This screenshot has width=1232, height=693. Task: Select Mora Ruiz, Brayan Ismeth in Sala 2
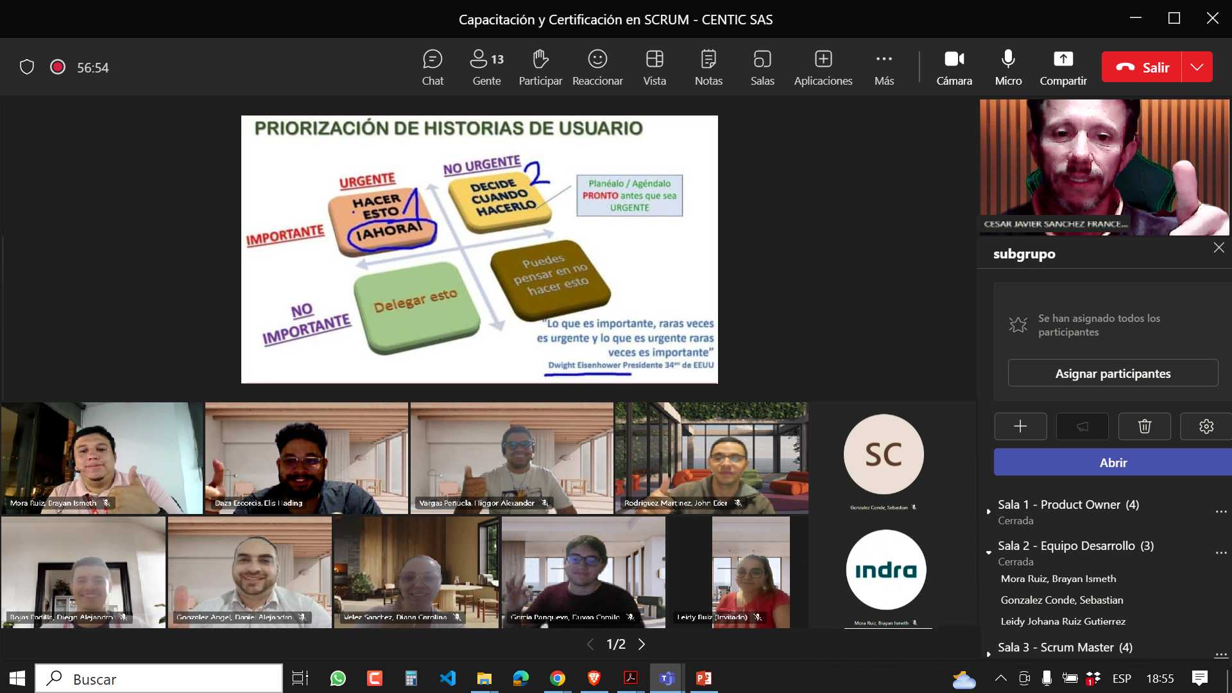1058,579
